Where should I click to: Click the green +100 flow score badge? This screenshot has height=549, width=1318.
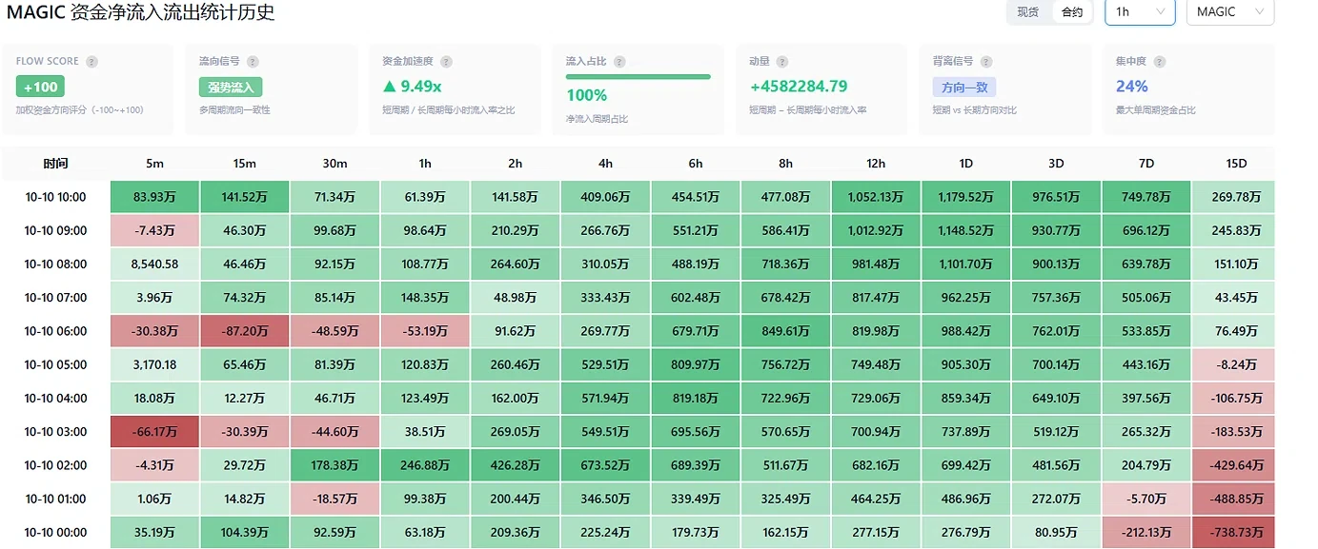[x=40, y=87]
